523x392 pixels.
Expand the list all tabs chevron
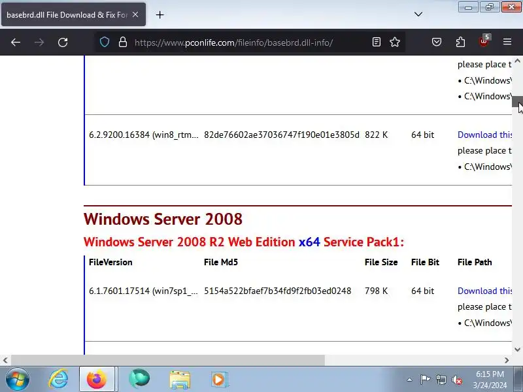tap(418, 14)
